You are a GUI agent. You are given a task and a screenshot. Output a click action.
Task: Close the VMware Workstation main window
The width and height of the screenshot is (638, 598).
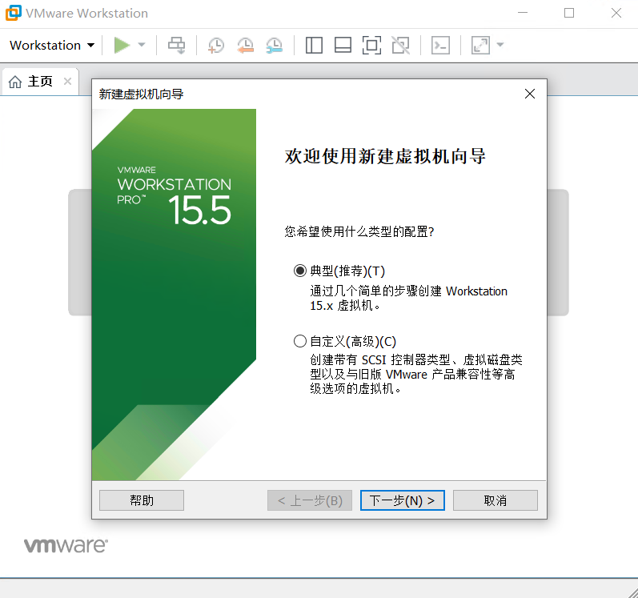[616, 13]
